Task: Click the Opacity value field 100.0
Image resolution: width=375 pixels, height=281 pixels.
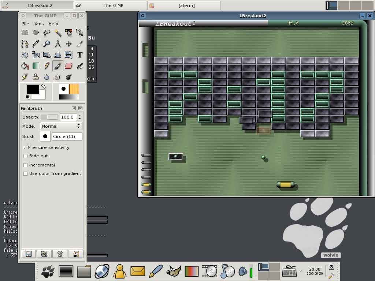Action: (68, 117)
